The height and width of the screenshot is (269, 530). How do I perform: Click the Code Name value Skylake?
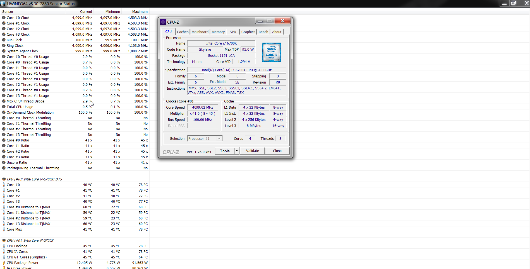tap(205, 50)
